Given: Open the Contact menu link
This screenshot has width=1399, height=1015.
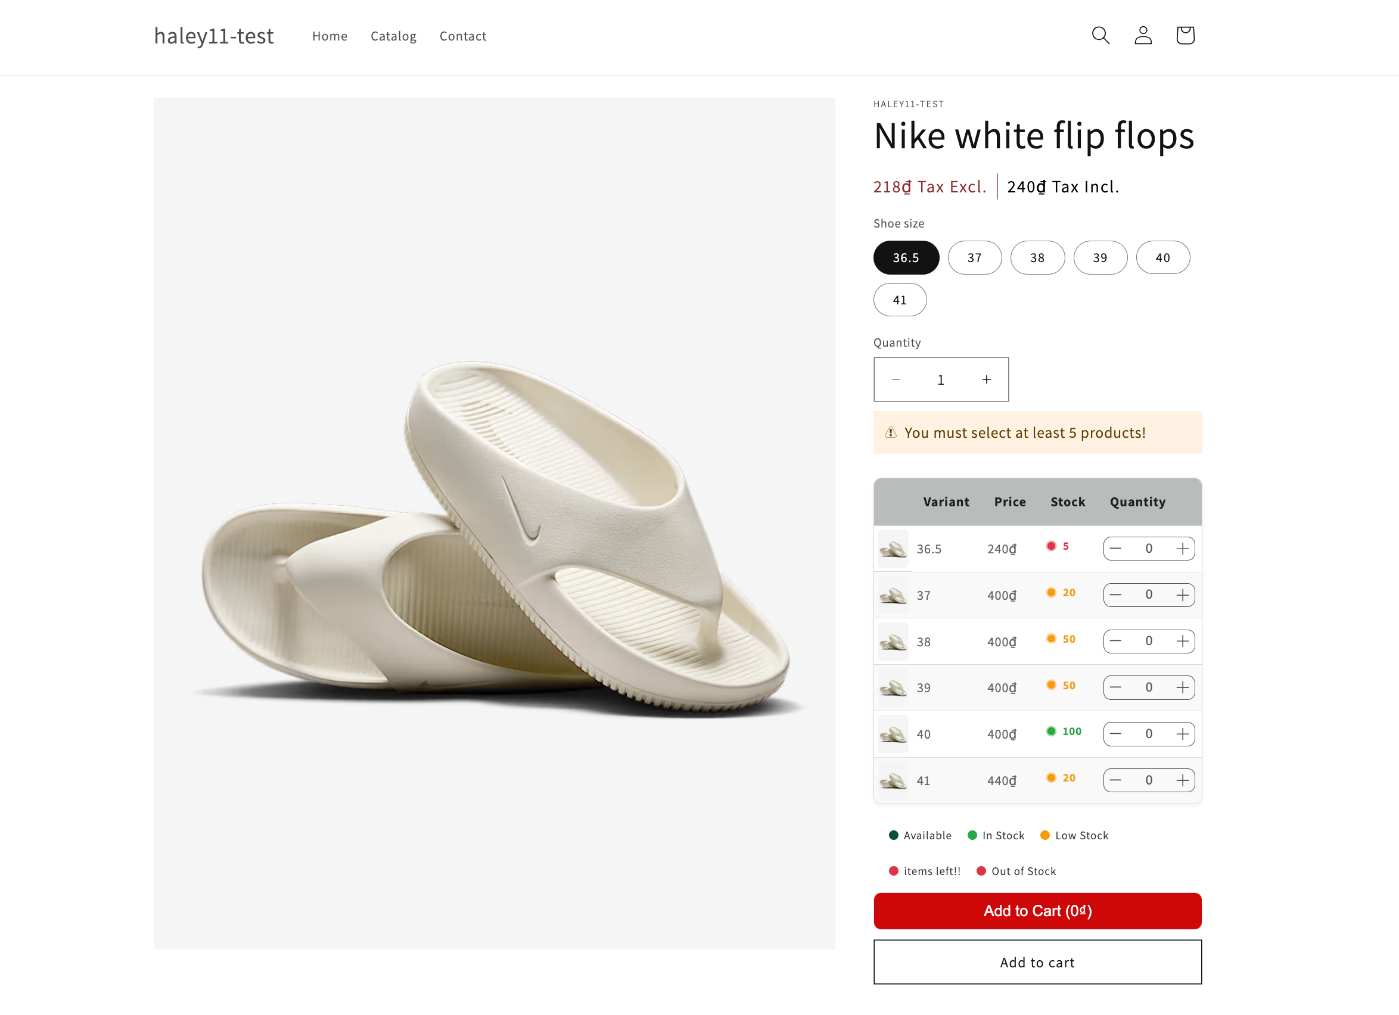Looking at the screenshot, I should coord(462,36).
